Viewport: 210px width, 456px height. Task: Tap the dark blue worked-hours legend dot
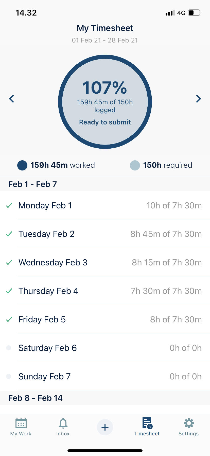point(22,165)
